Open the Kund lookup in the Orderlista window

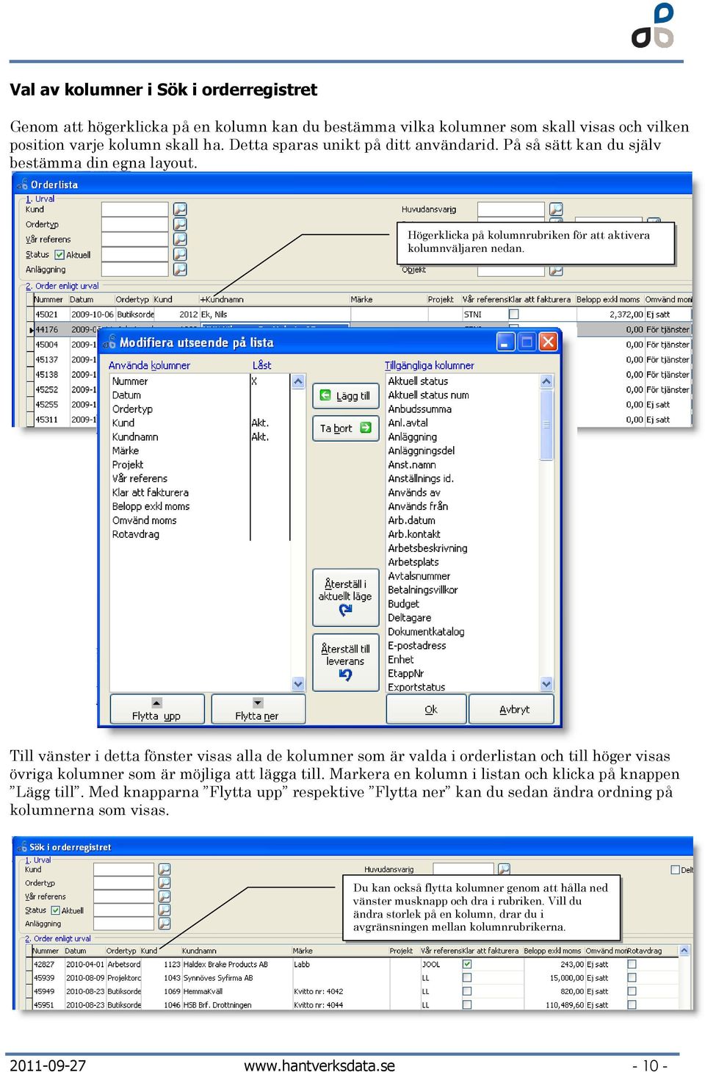(180, 209)
